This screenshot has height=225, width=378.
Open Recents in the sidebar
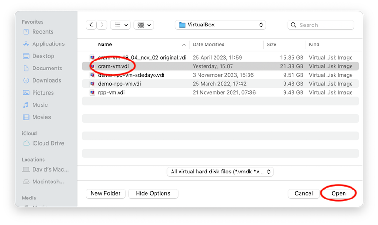[43, 32]
